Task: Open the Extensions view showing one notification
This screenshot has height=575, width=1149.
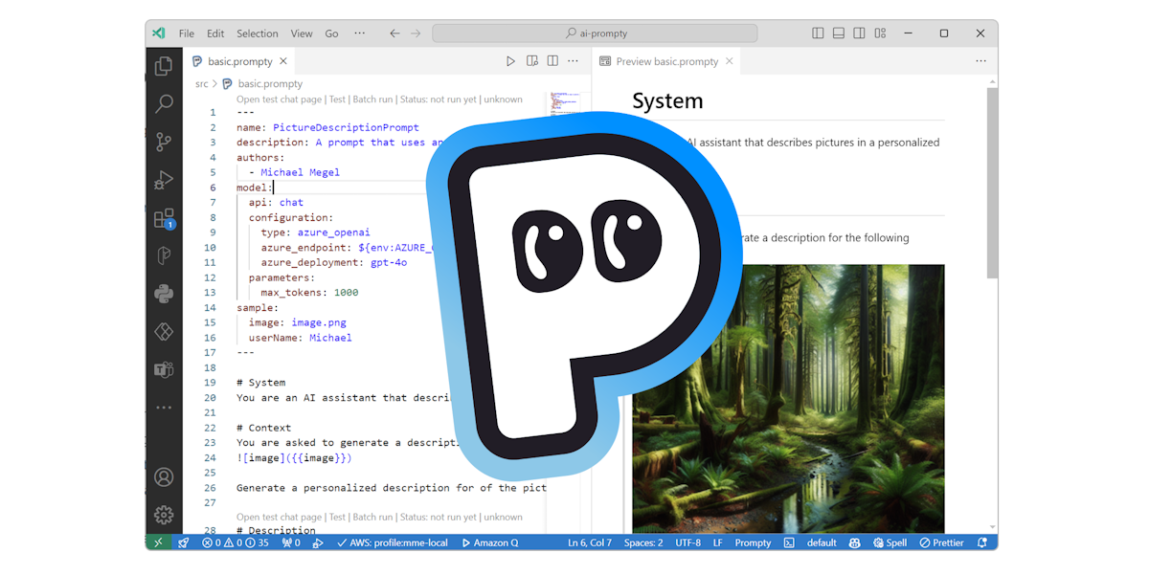Action: click(163, 218)
